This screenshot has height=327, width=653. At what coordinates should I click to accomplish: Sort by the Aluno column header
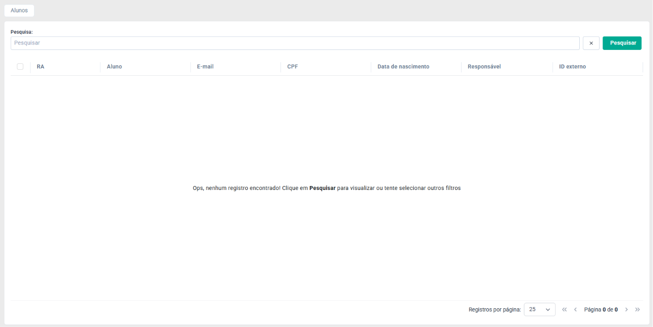[114, 66]
